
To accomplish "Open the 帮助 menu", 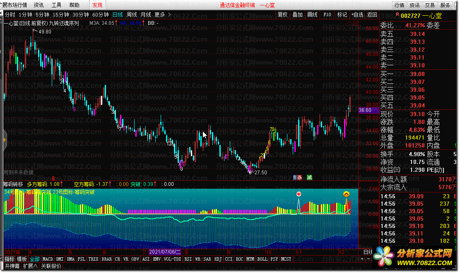I will [74, 5].
